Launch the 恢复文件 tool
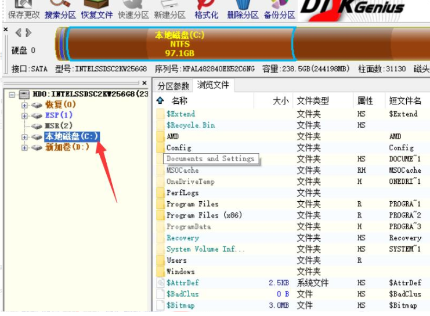Viewport: 430px width, 316px height. point(97,10)
